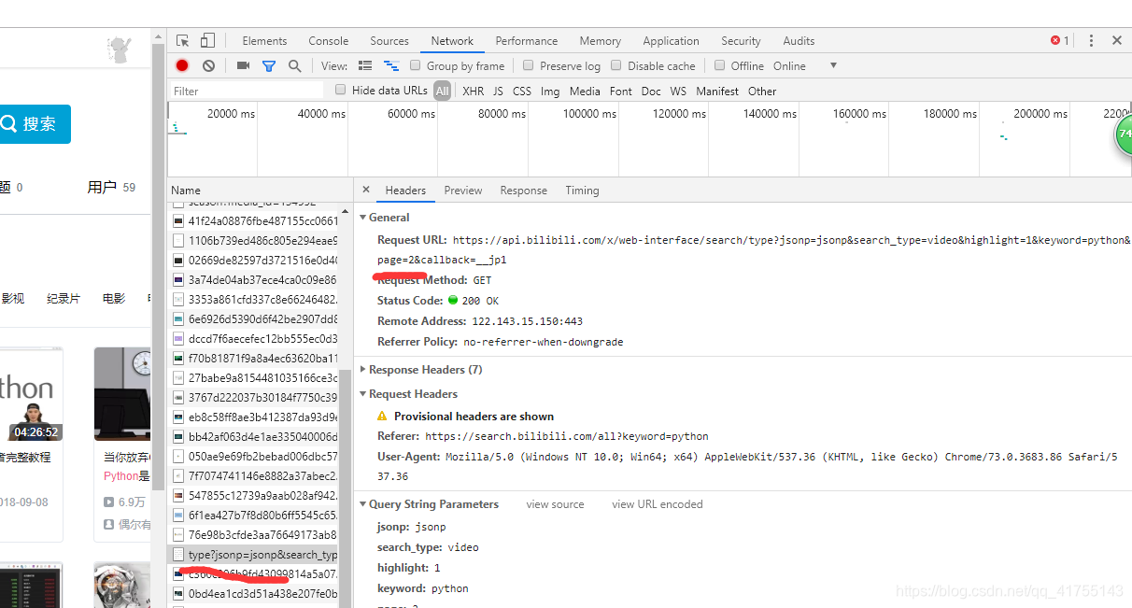Toggle Disable cache checkbox

click(x=616, y=65)
